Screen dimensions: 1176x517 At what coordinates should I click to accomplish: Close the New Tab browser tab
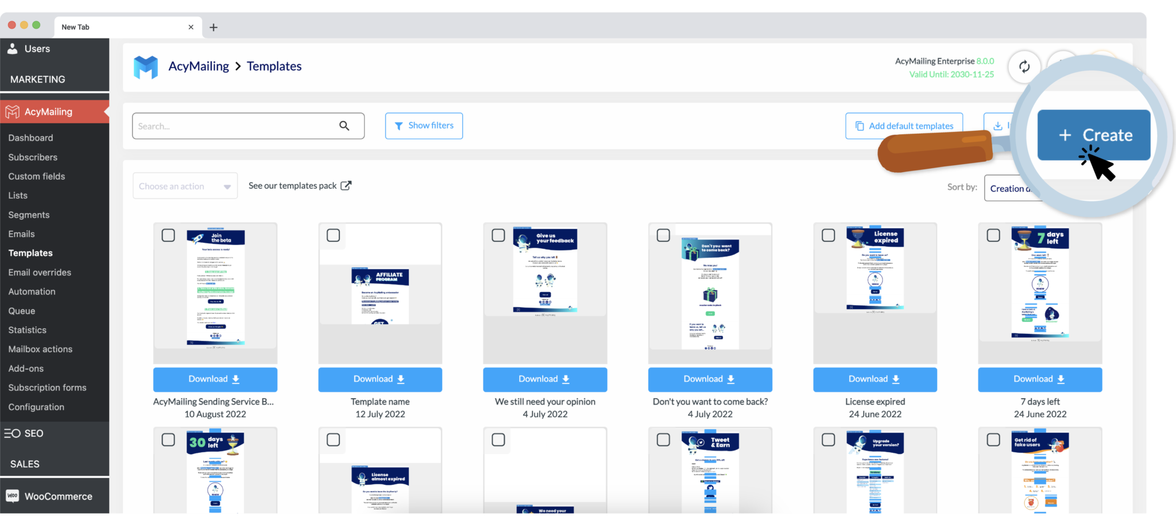[x=191, y=27]
